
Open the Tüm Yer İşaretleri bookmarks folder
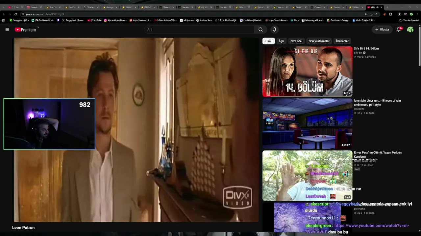pos(409,20)
